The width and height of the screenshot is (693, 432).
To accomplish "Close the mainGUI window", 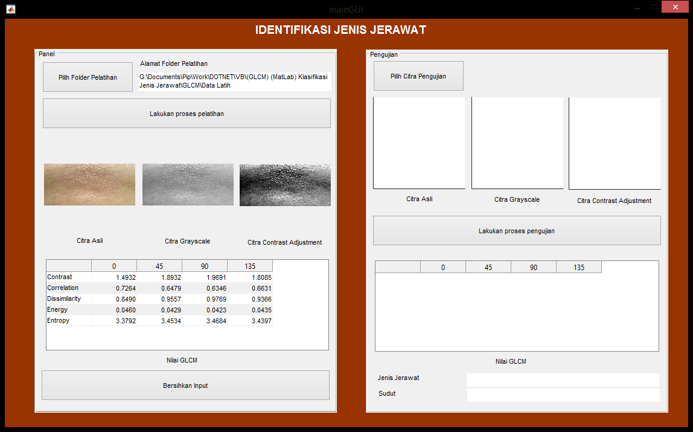I will pyautogui.click(x=678, y=7).
